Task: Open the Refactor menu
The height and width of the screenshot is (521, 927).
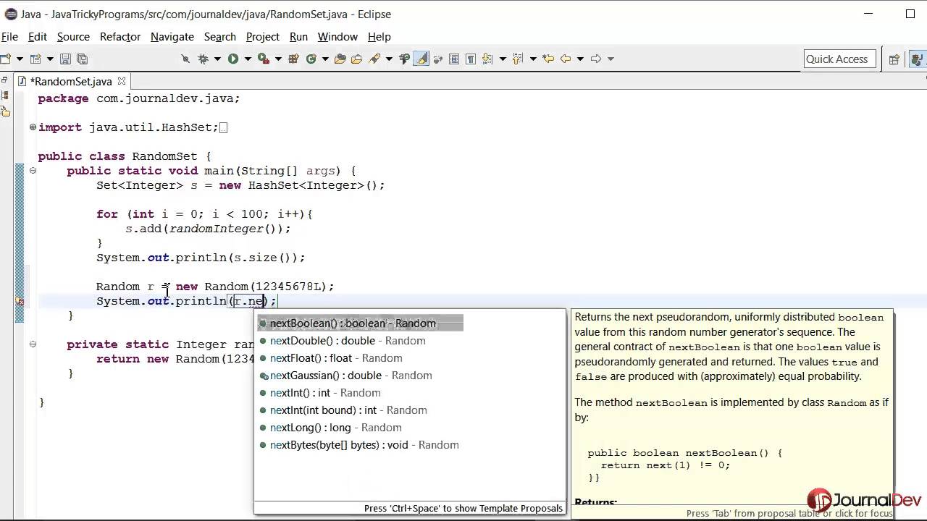Action: point(120,36)
